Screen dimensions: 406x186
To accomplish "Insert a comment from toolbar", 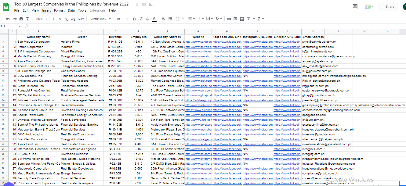I will pyautogui.click(x=235, y=19).
